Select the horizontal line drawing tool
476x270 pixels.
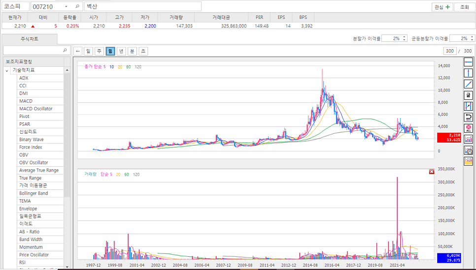click(x=468, y=62)
